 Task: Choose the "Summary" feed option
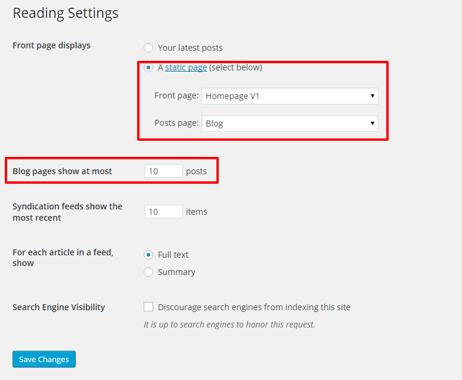point(148,272)
